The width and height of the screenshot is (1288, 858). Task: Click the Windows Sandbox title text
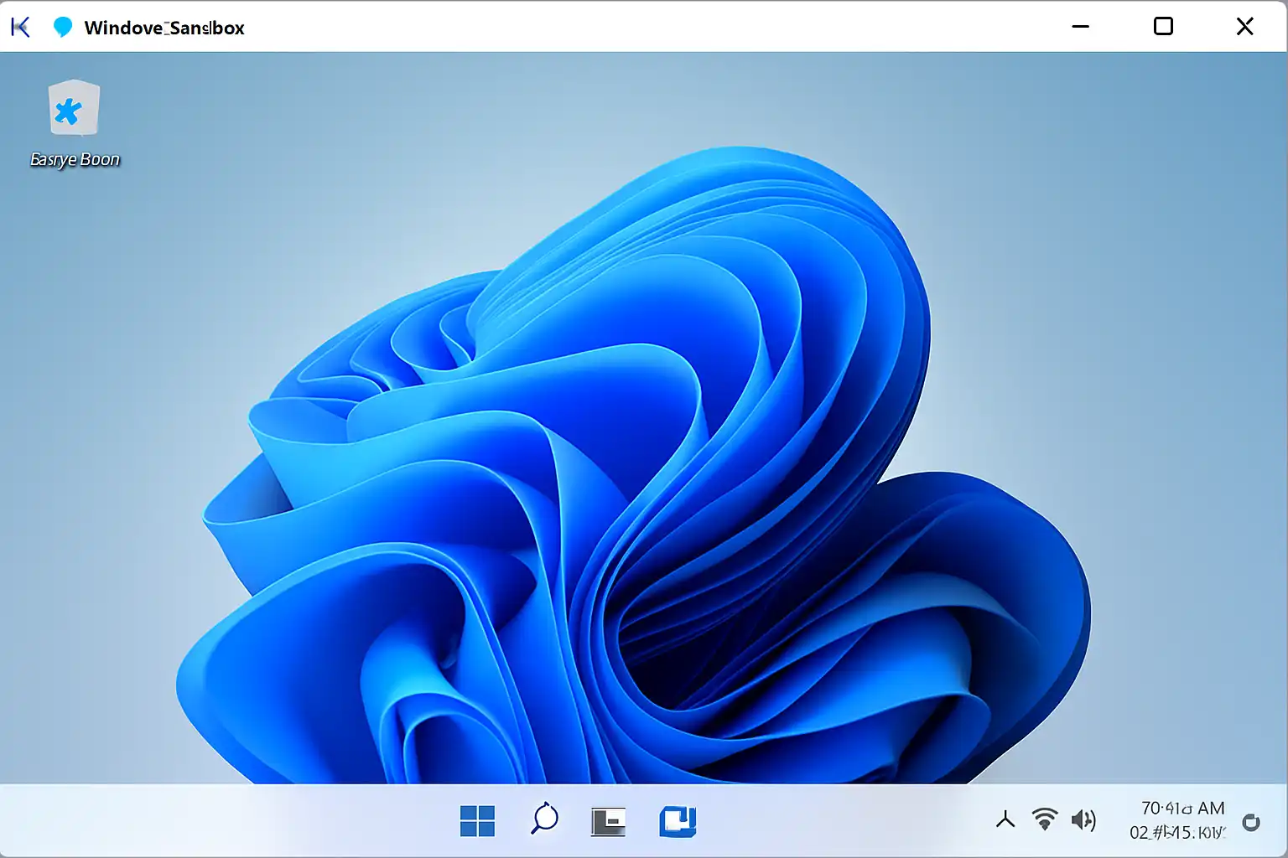click(164, 28)
